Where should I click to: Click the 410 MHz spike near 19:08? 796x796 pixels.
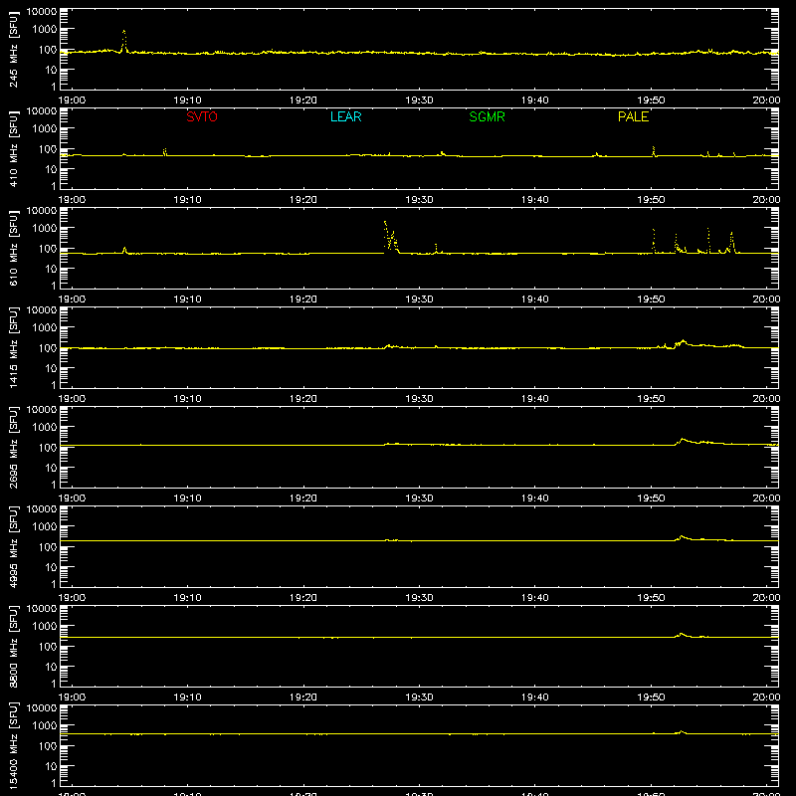pos(164,152)
